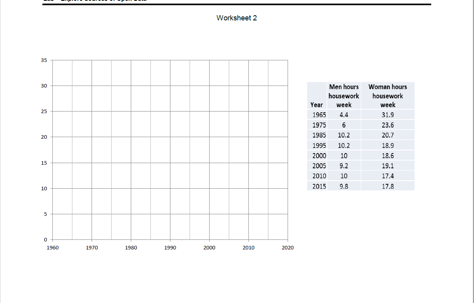Screen dimensions: 474x303
Task: Select men's value 4.4
Action: click(344, 115)
